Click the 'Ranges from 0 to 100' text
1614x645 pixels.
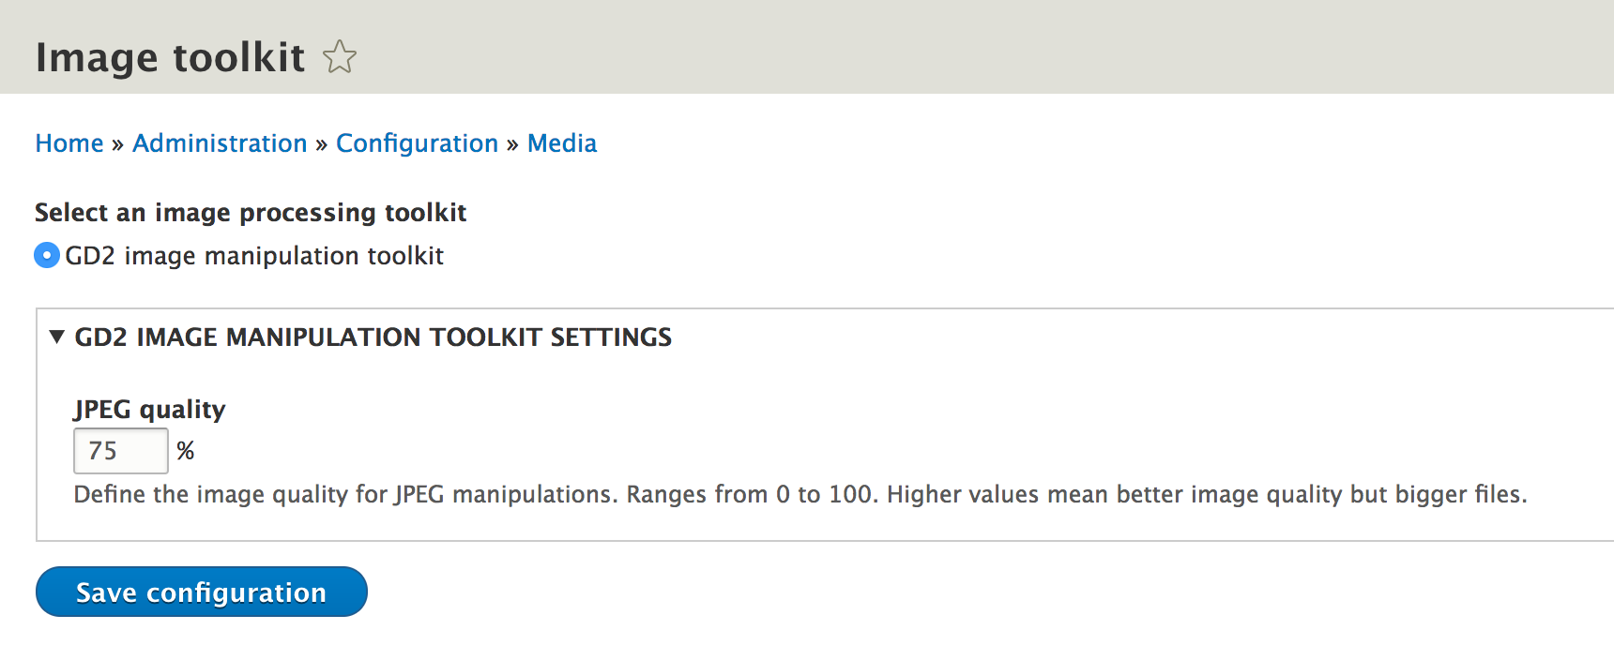752,494
